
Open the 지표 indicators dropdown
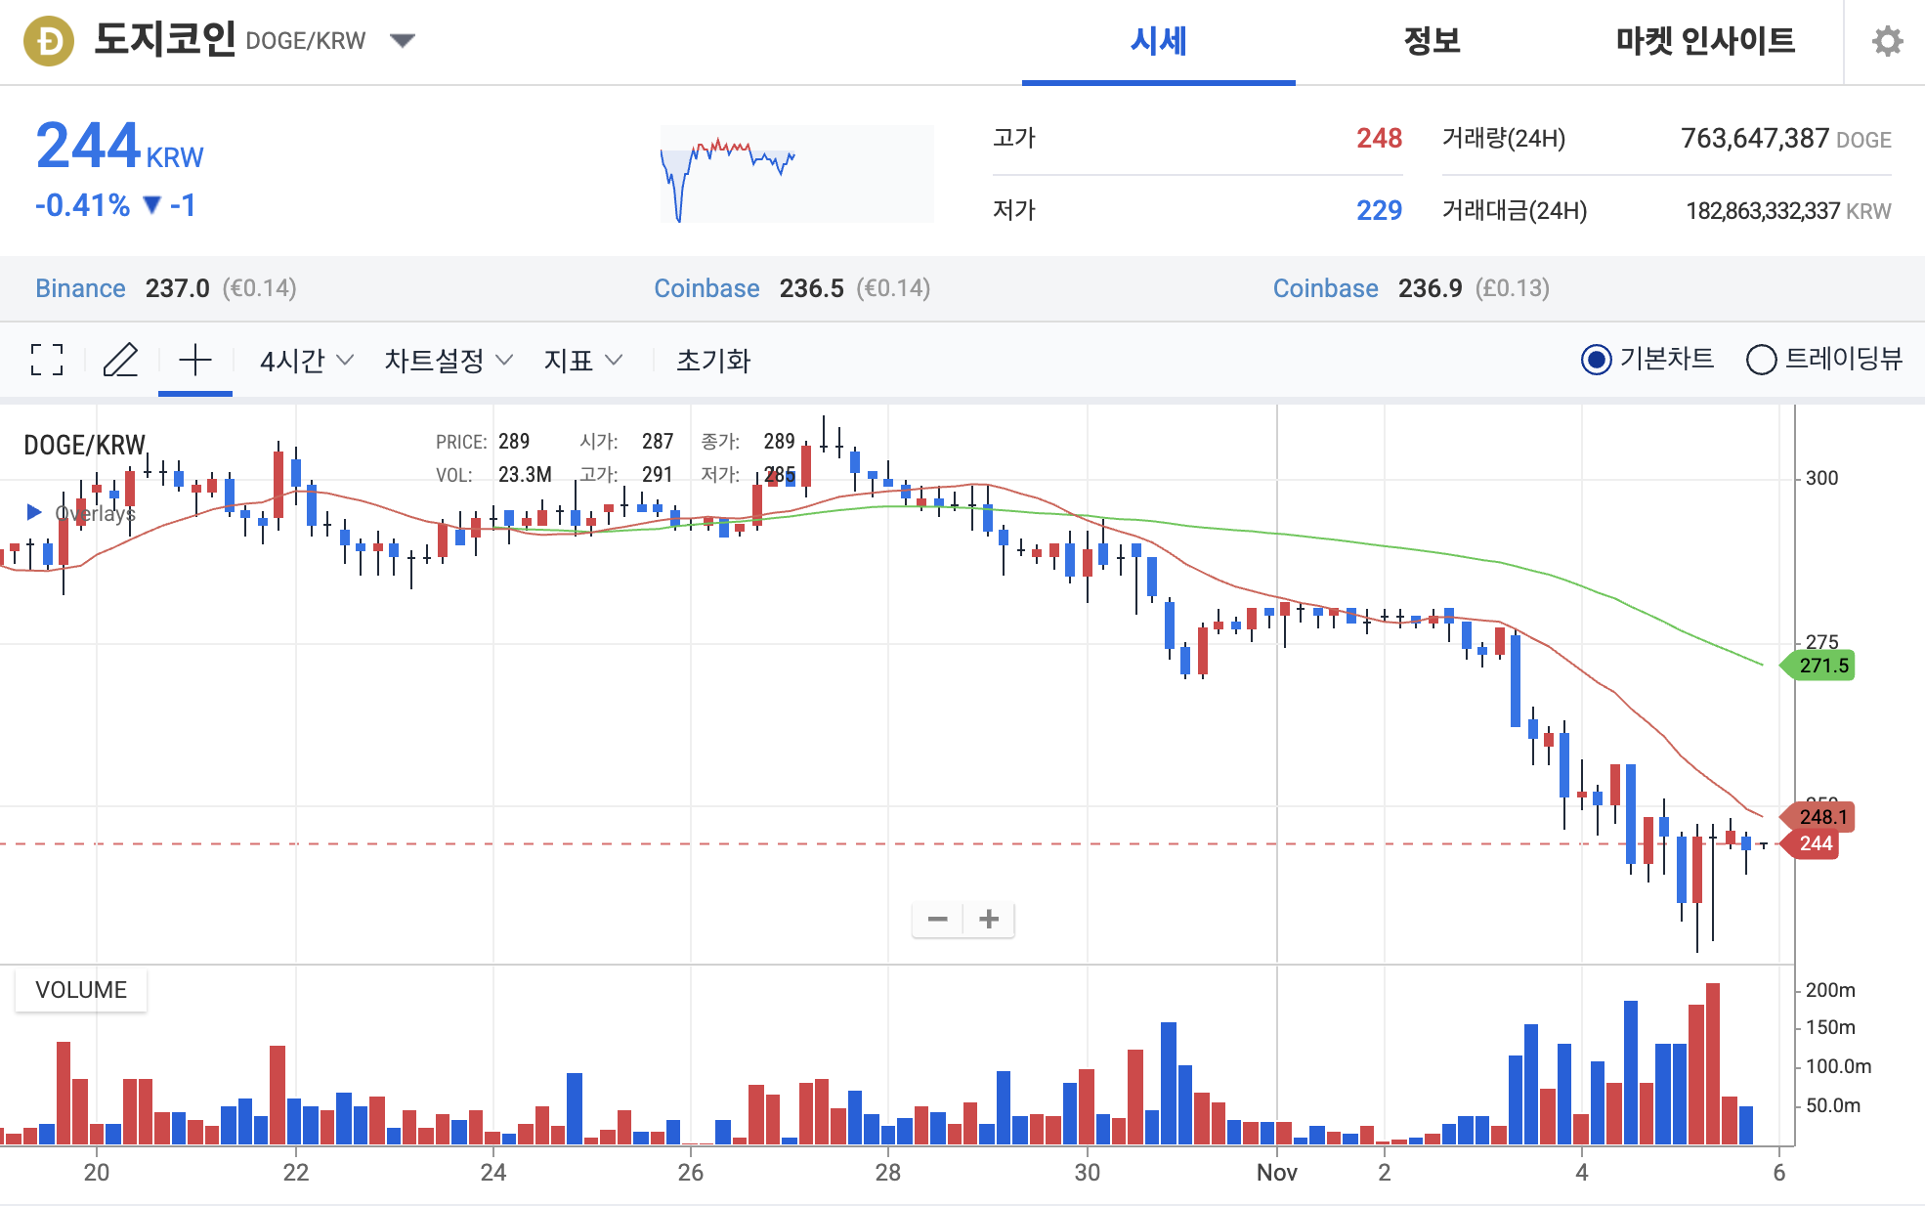[582, 361]
